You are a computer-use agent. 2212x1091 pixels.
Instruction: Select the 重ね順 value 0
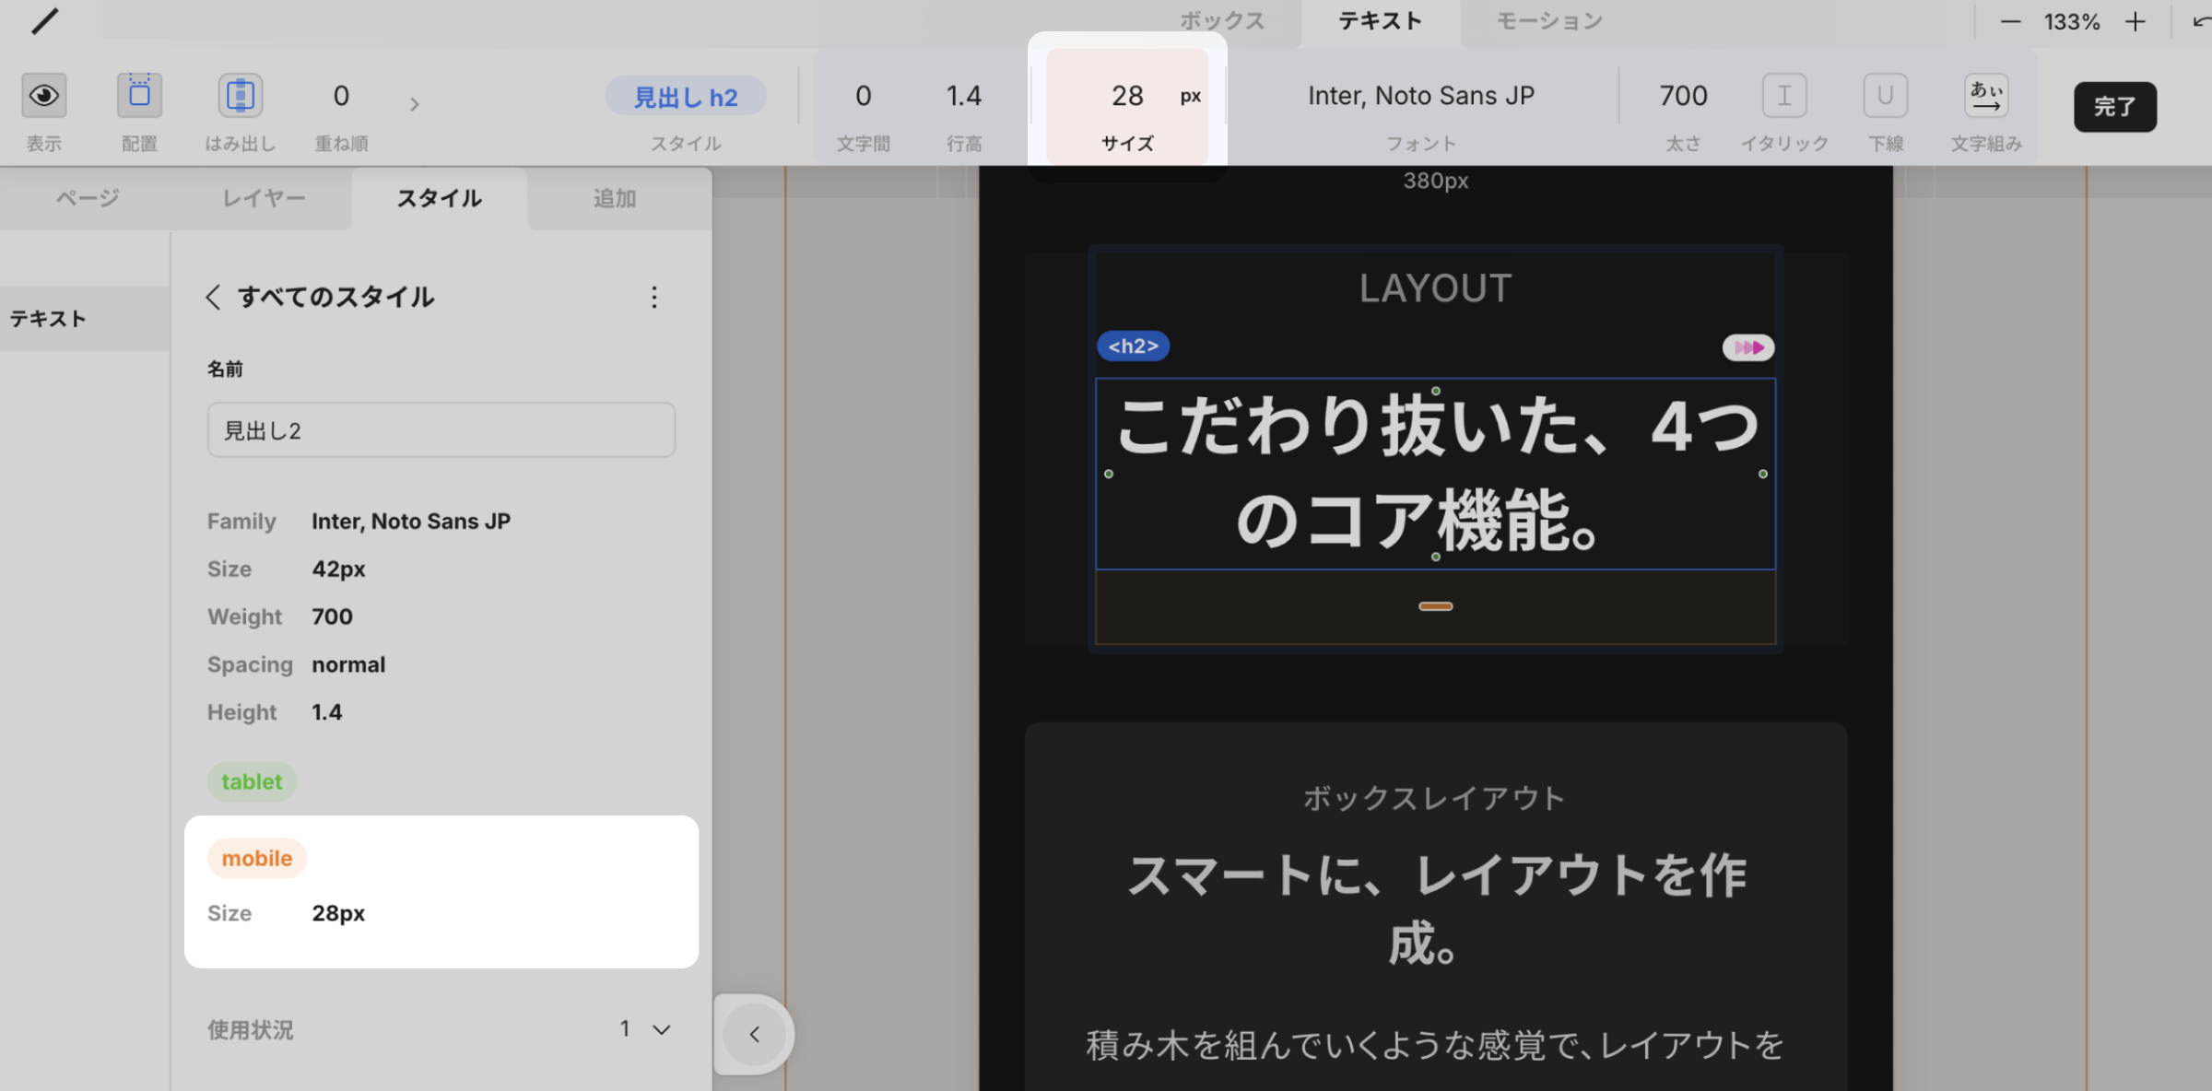pyautogui.click(x=341, y=96)
